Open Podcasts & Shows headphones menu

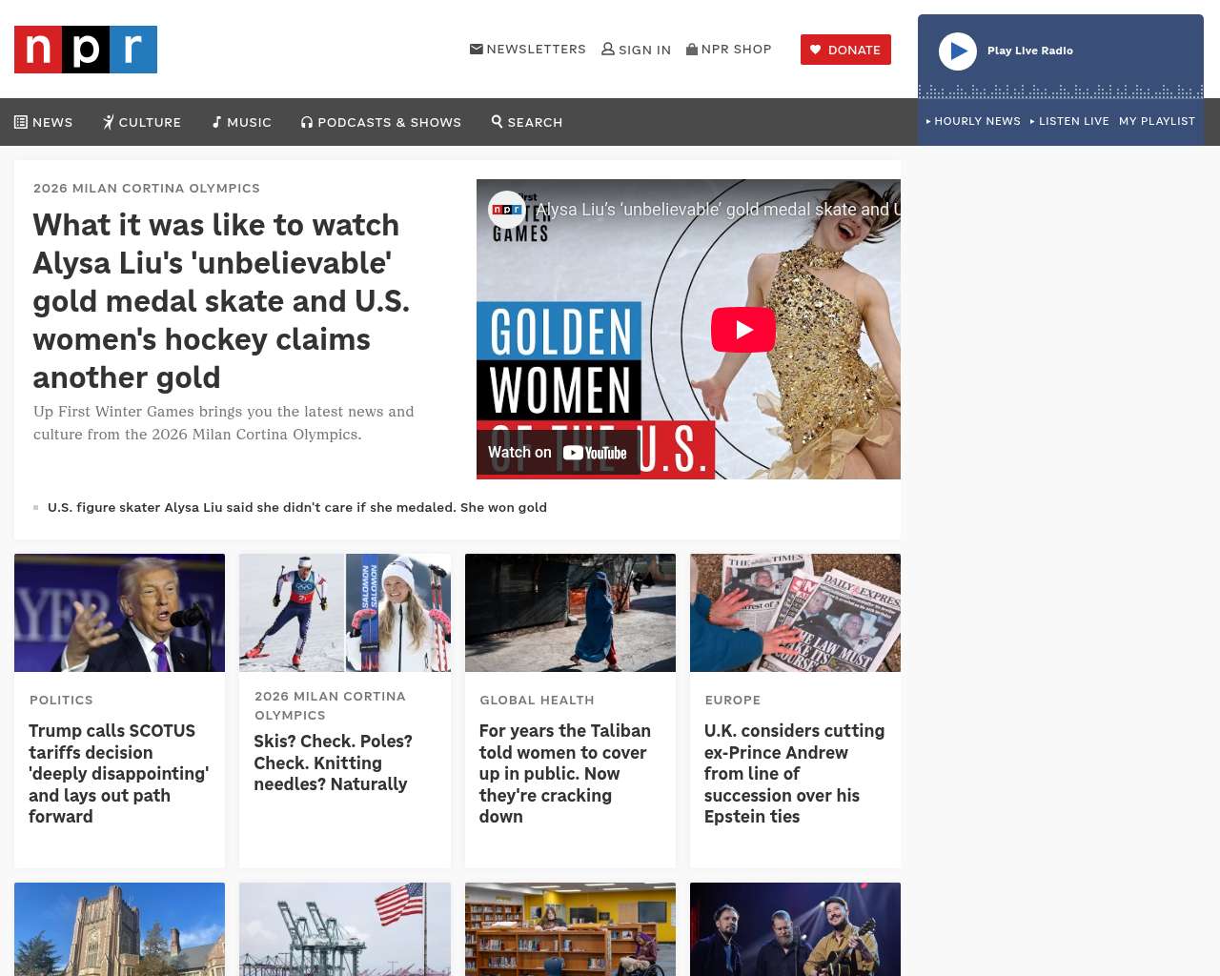tap(307, 122)
